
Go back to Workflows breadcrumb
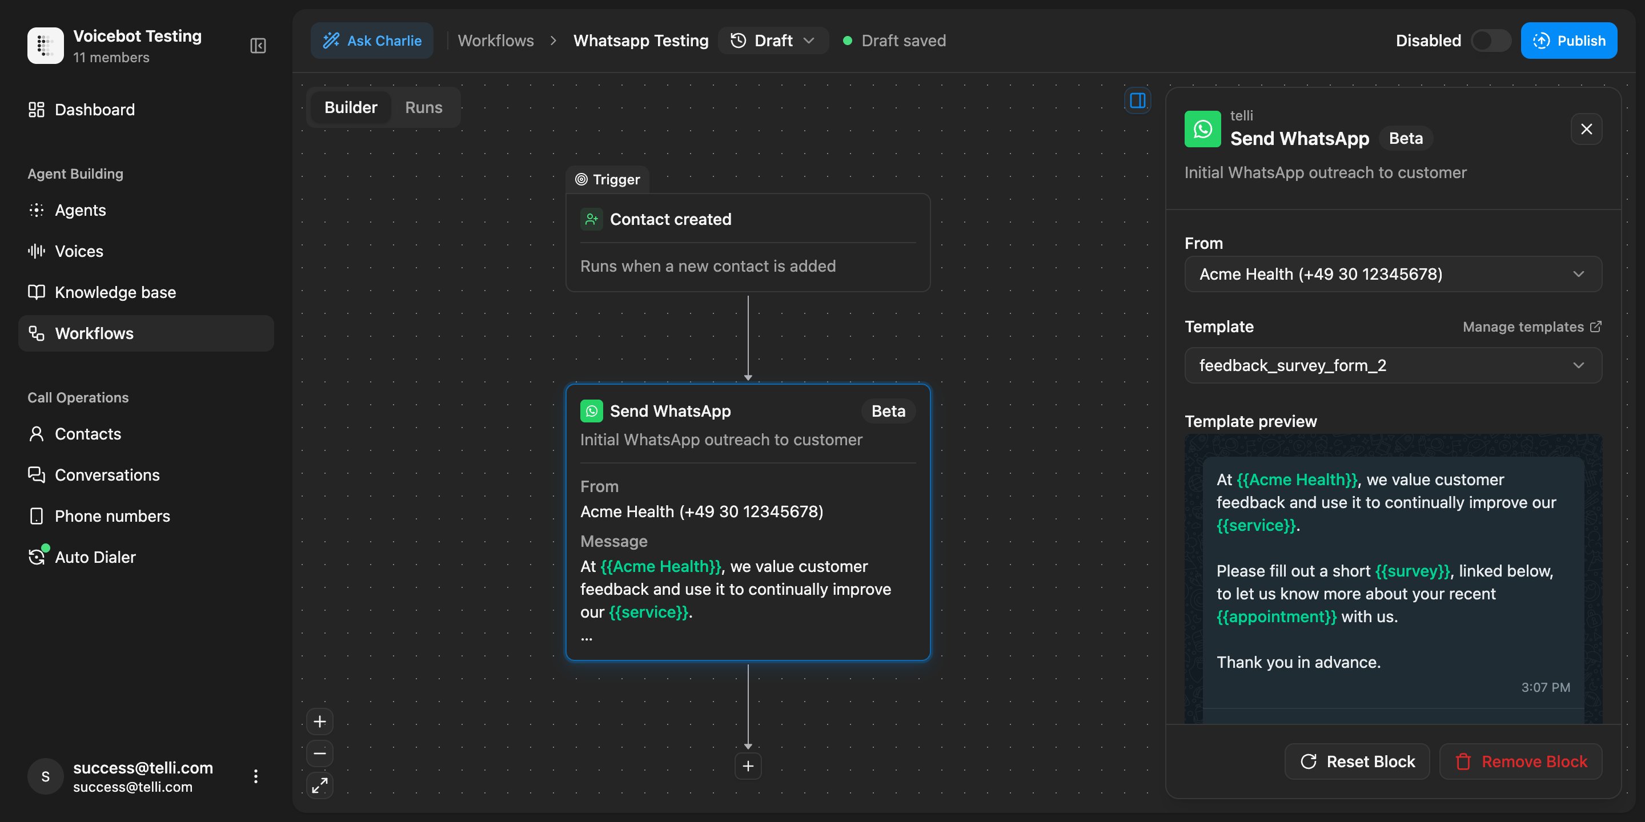496,41
